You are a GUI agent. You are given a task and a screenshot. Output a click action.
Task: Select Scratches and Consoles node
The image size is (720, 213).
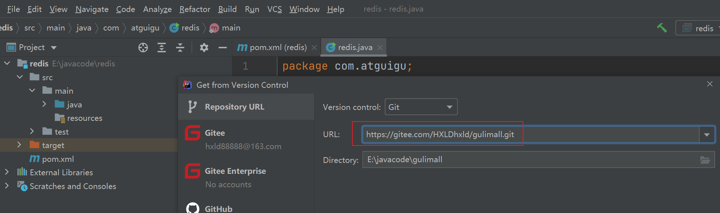pos(66,186)
